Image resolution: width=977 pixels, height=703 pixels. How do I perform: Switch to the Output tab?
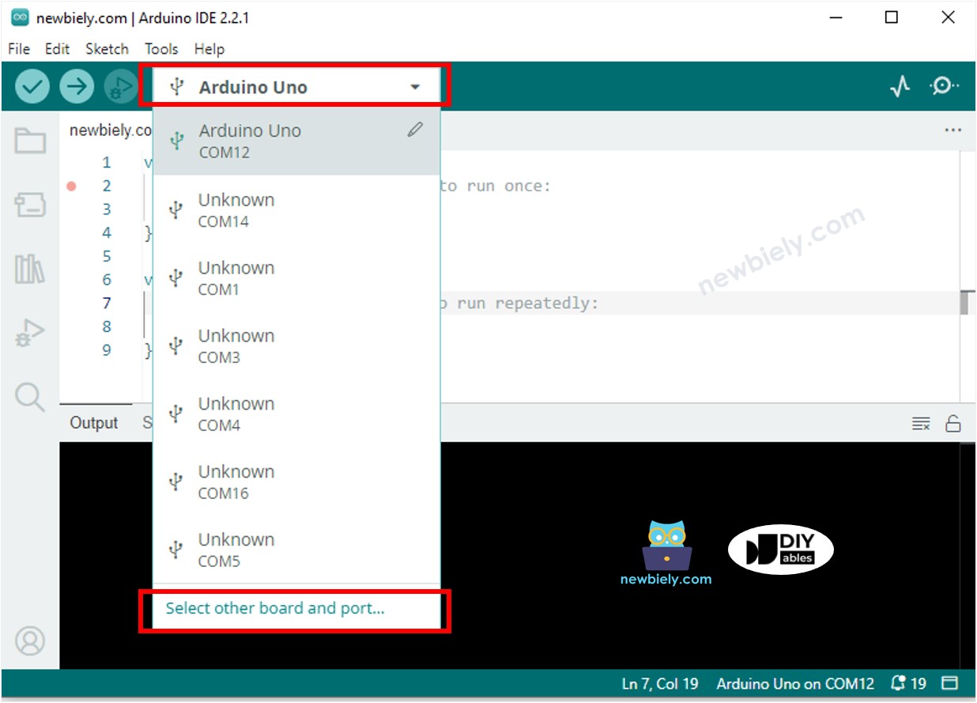pos(94,423)
